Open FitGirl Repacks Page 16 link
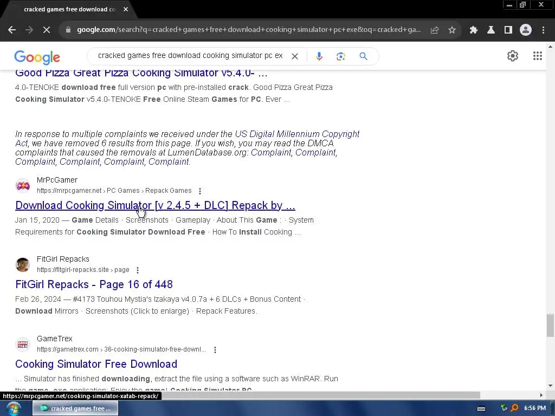This screenshot has width=555, height=416. pos(94,284)
